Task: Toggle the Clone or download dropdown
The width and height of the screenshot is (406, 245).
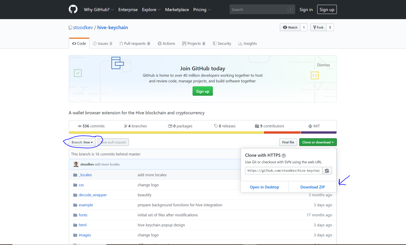Action: pos(318,142)
